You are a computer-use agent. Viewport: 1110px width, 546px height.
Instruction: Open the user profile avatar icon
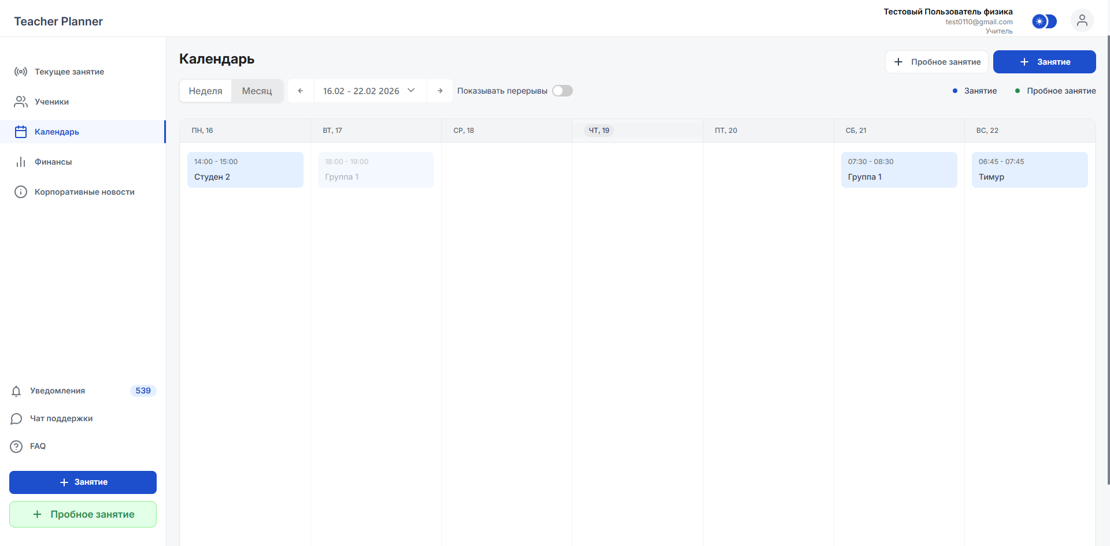pos(1082,21)
